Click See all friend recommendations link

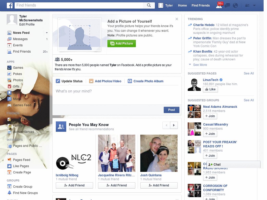click(x=91, y=129)
